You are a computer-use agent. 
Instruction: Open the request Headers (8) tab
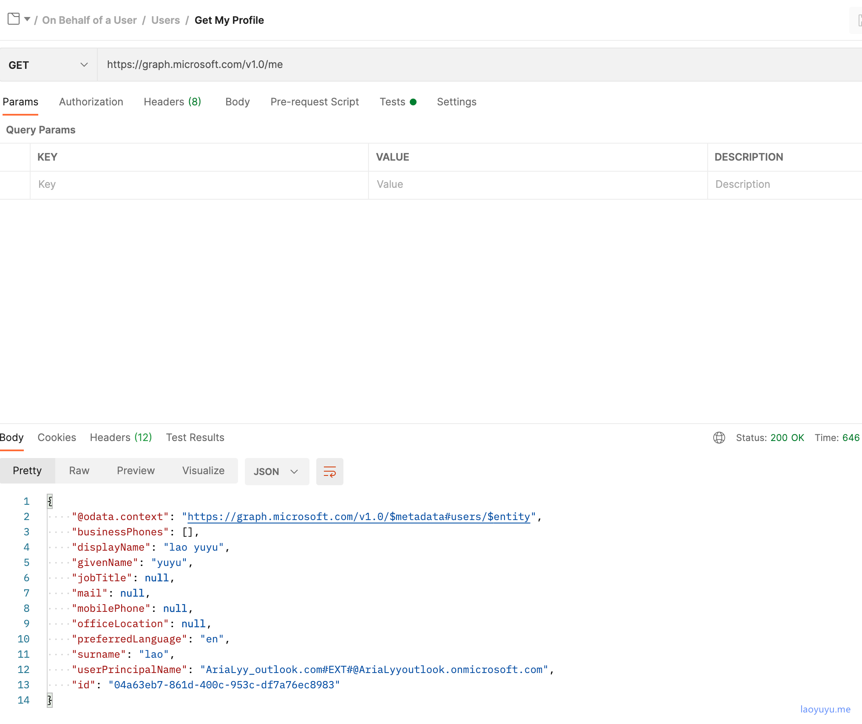pos(172,102)
